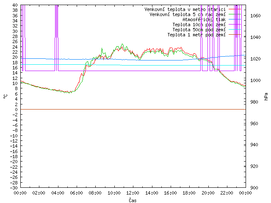Click legend label 'Atmosférický tlak'
Screen dimensions: 271x203
click(x=204, y=19)
